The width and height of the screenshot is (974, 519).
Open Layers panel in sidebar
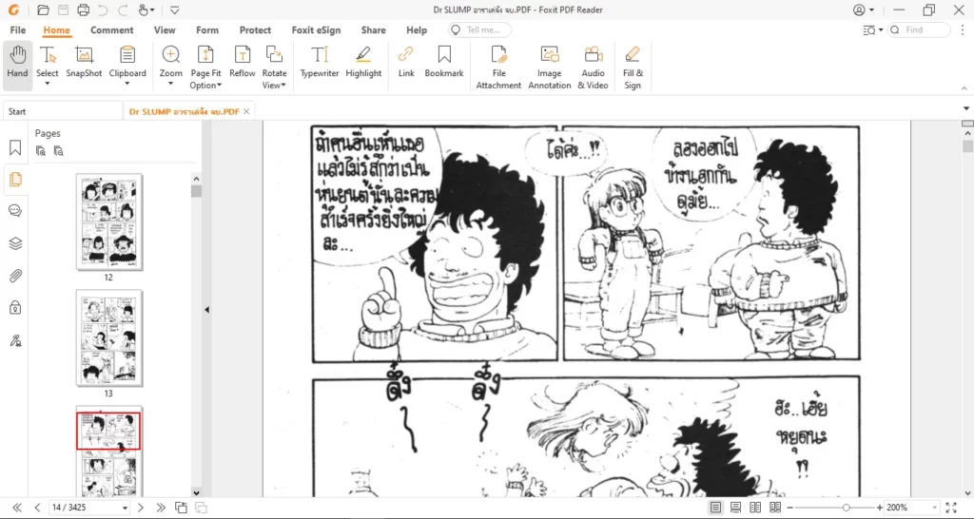coord(15,243)
